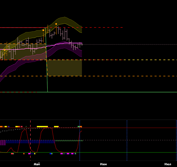
Task: Select the steep green diagonal line
Action: click(47, 60)
